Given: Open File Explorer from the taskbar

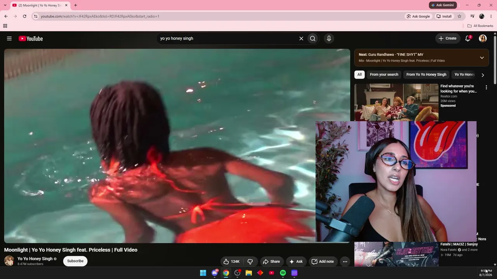Looking at the screenshot, I should click(248, 273).
